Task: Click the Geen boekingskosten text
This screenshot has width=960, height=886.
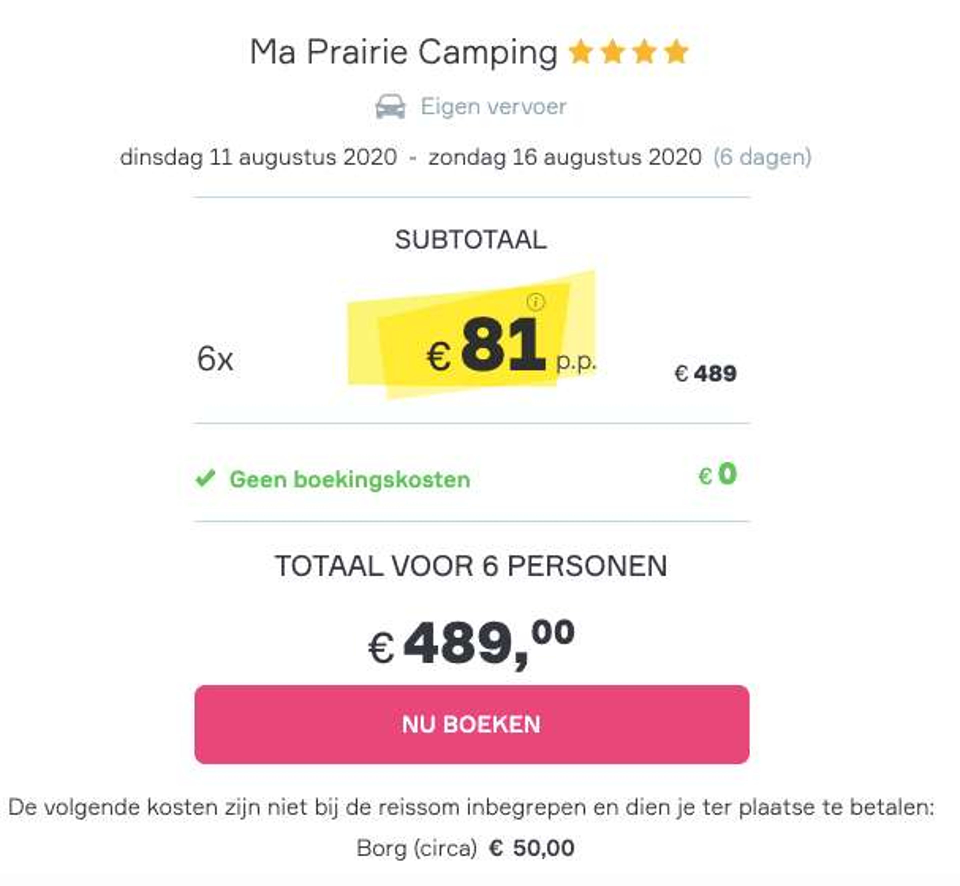Action: click(350, 479)
